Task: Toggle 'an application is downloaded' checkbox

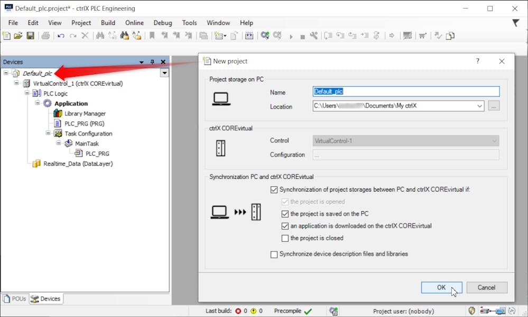Action: (x=285, y=226)
